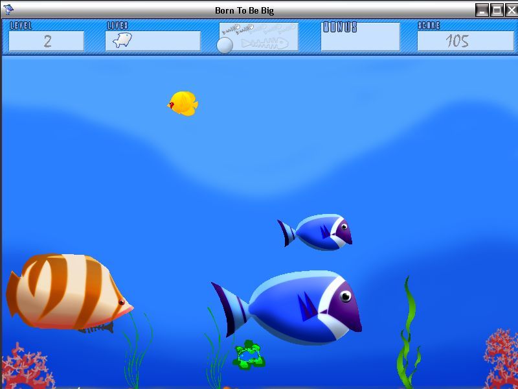Image resolution: width=518 pixels, height=389 pixels.
Task: Click the smaller blue tang fish
Action: [315, 232]
